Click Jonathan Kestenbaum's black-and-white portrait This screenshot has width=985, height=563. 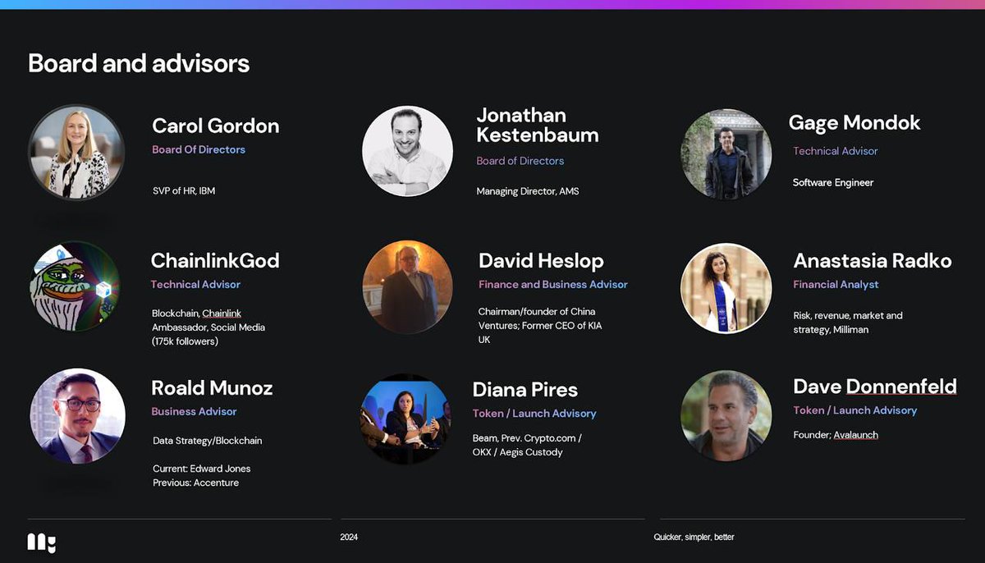[x=407, y=151]
